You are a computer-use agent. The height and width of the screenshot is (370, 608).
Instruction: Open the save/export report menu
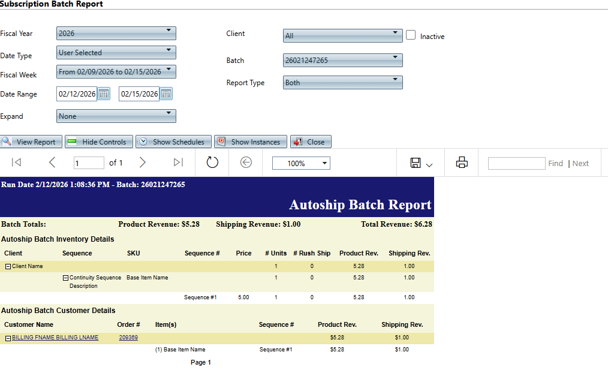422,163
